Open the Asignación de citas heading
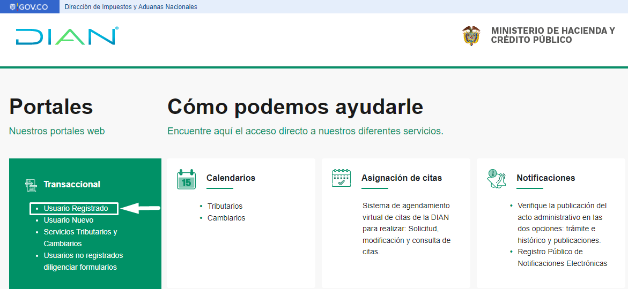This screenshot has width=628, height=289. coord(402,178)
